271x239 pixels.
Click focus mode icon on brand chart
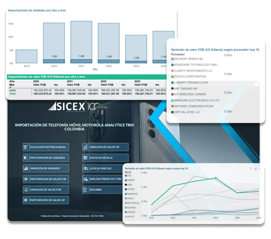[x=255, y=169]
